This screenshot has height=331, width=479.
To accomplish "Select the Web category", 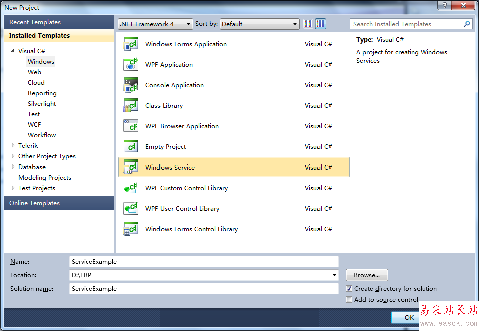I will (x=34, y=72).
